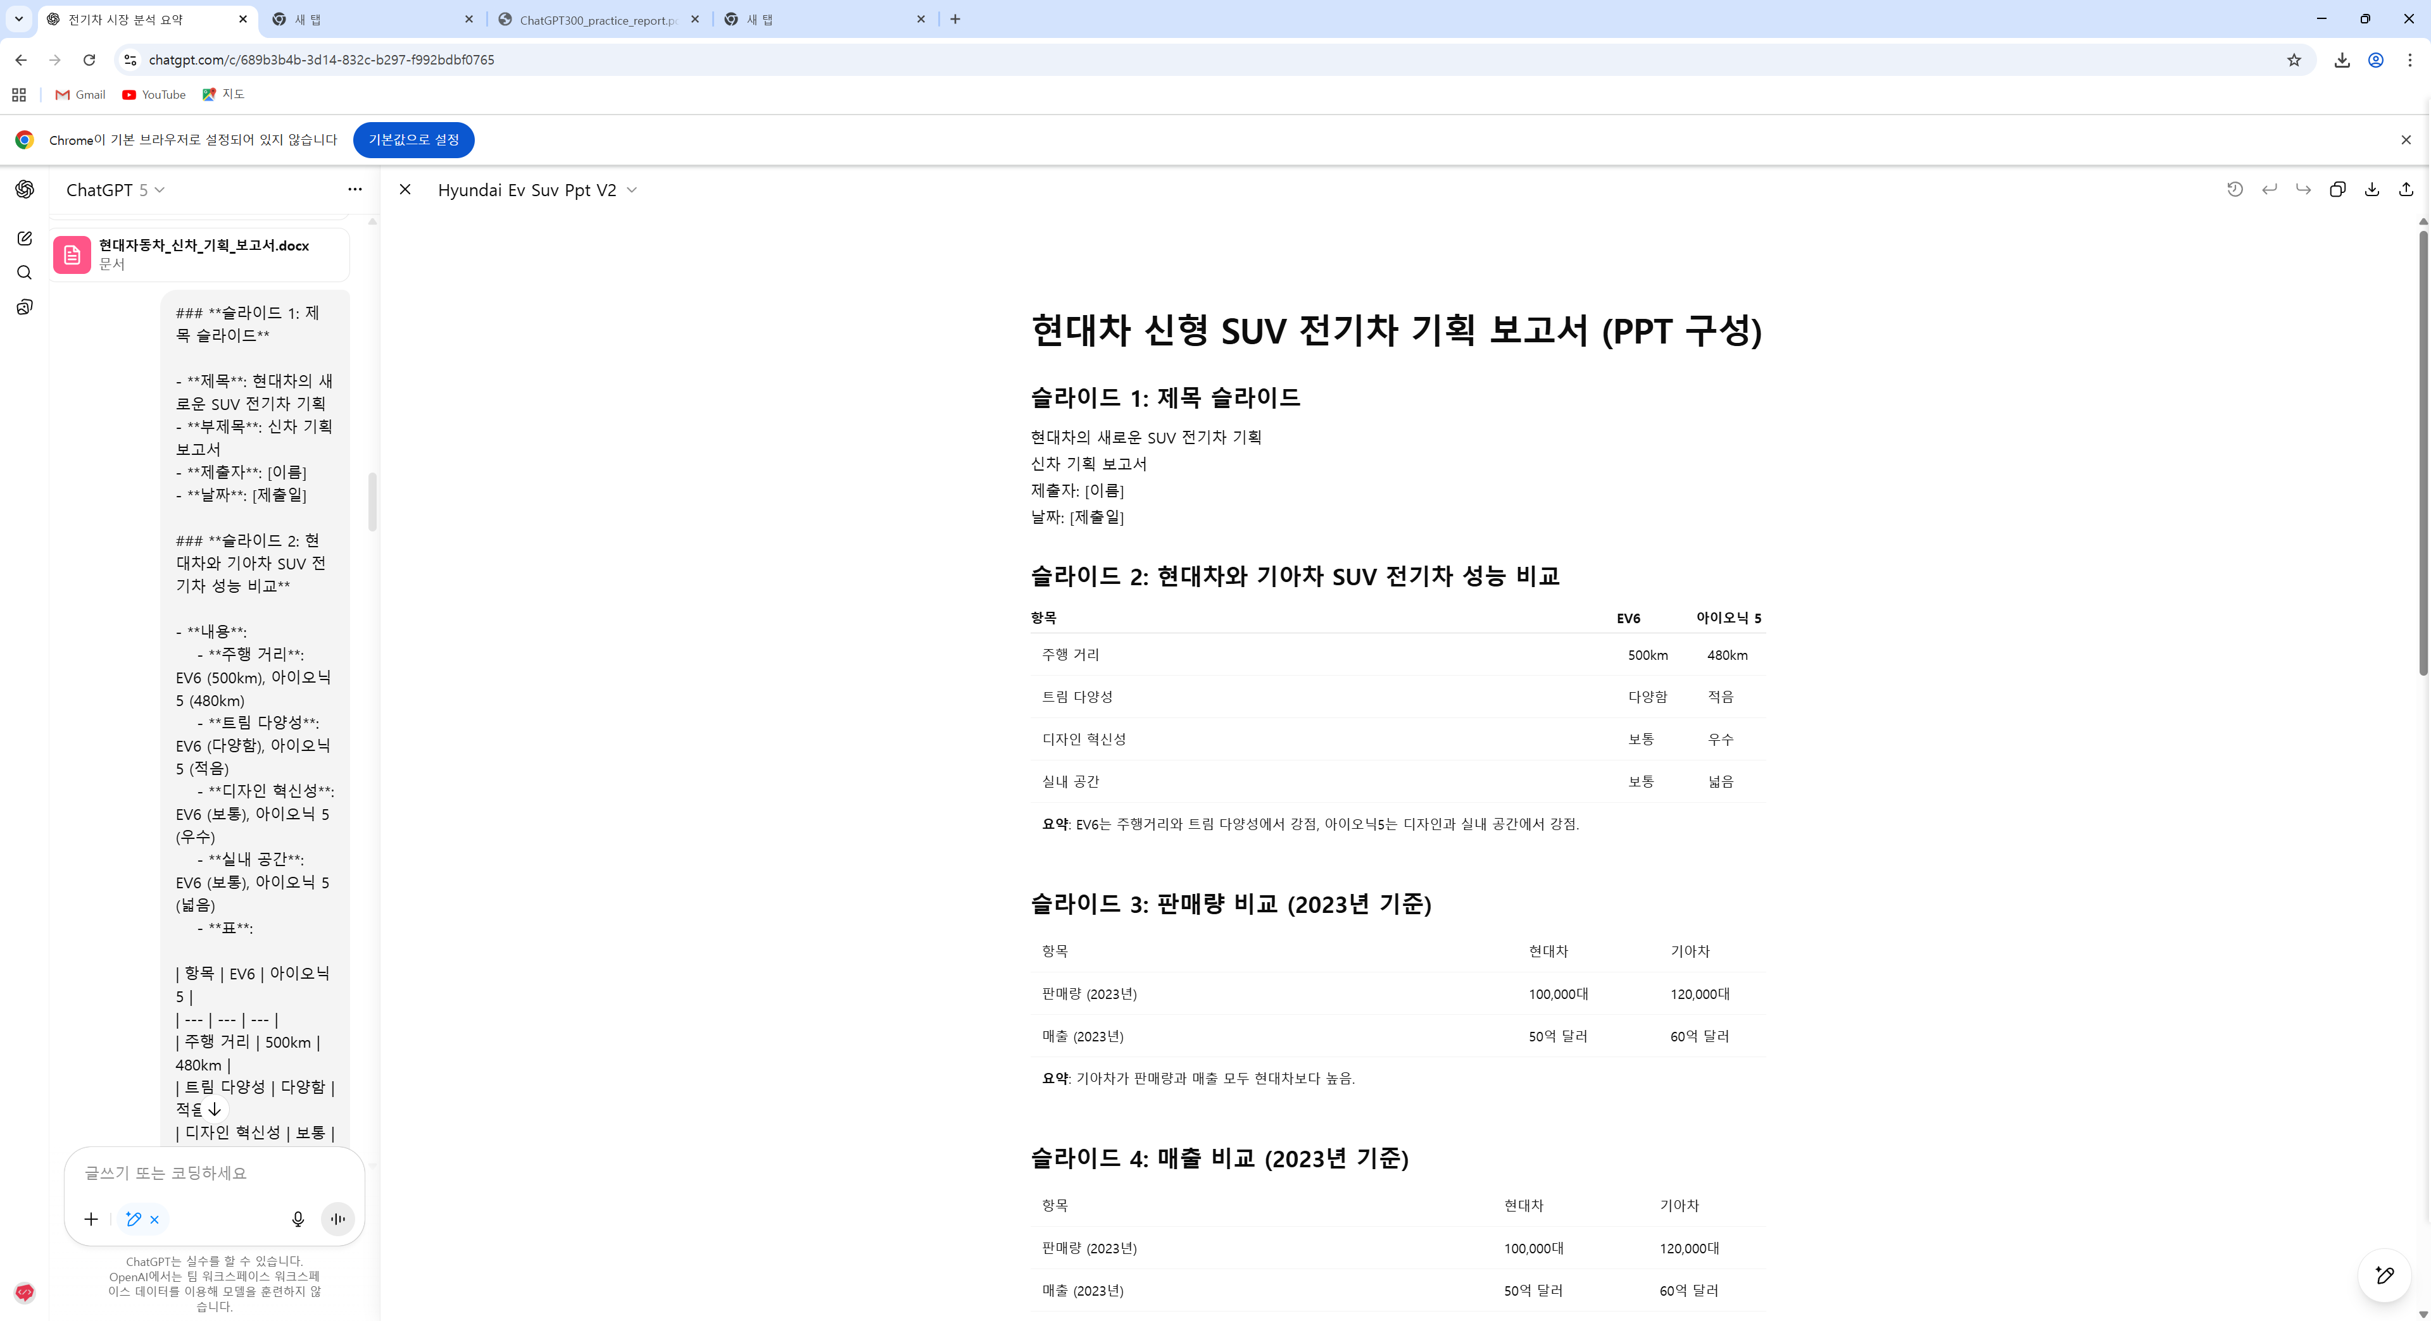Open search chats magnifier icon
This screenshot has height=1321, width=2431.
(x=25, y=273)
